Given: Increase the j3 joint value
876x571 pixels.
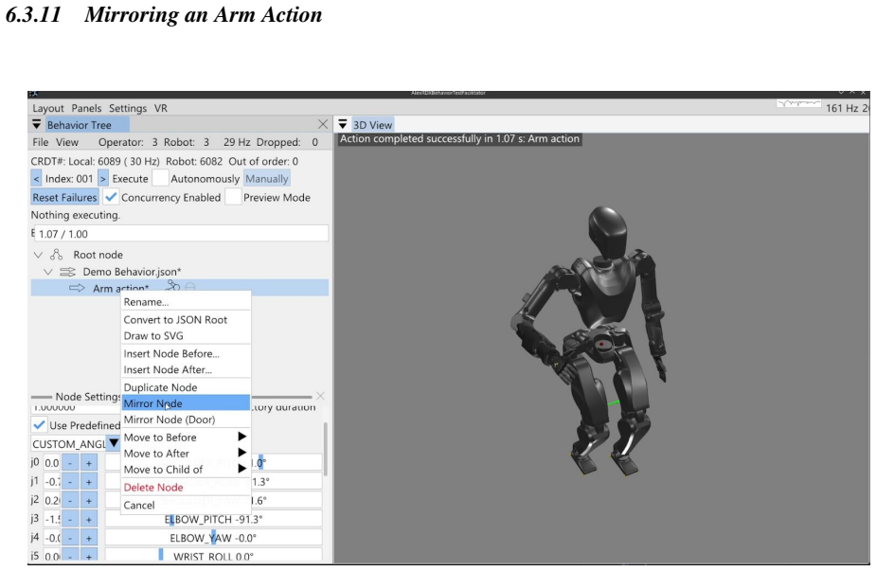Looking at the screenshot, I should tap(89, 519).
